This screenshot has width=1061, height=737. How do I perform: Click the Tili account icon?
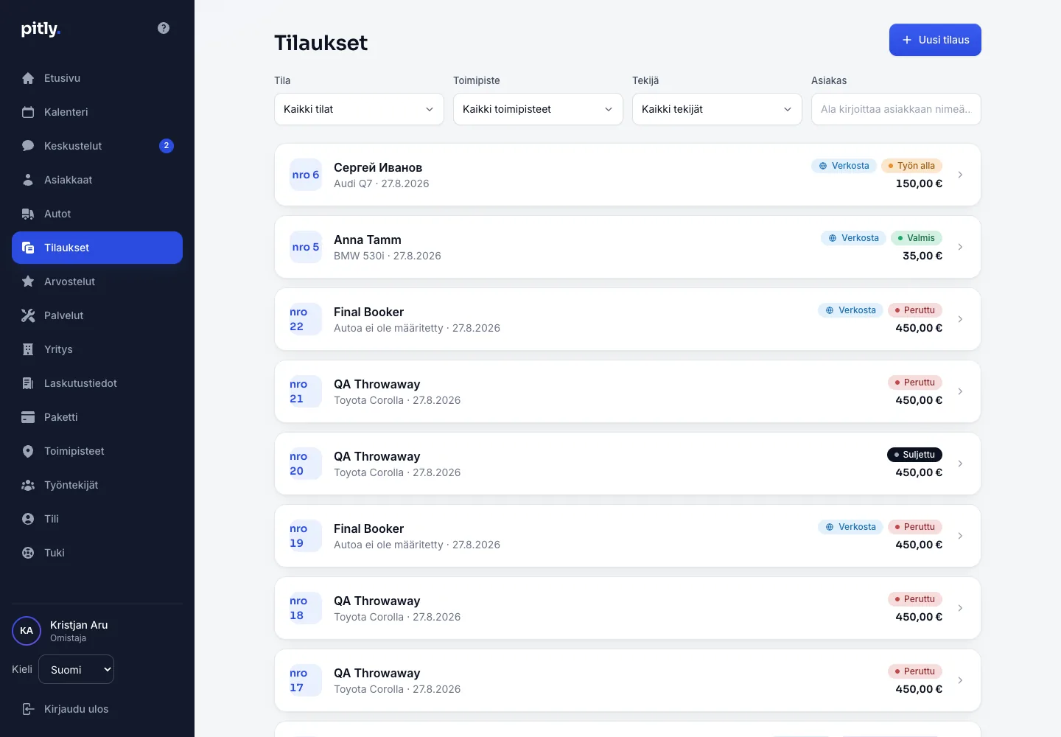[x=28, y=519]
